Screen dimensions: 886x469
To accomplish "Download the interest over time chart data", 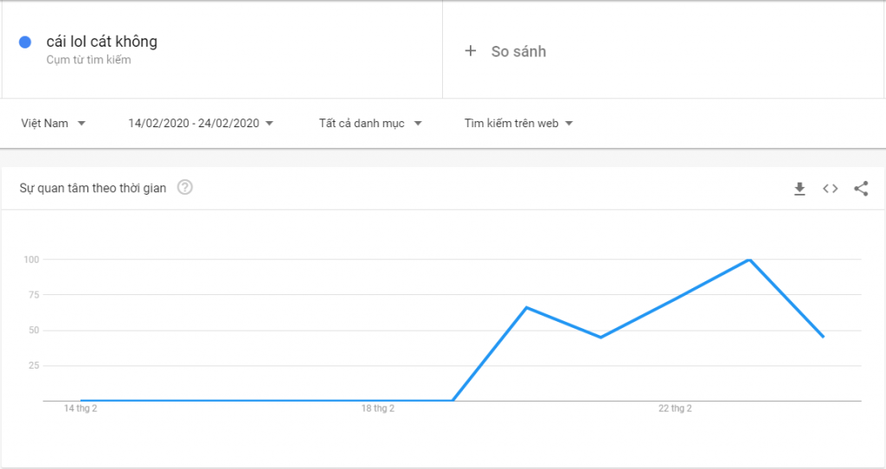I will tap(799, 189).
